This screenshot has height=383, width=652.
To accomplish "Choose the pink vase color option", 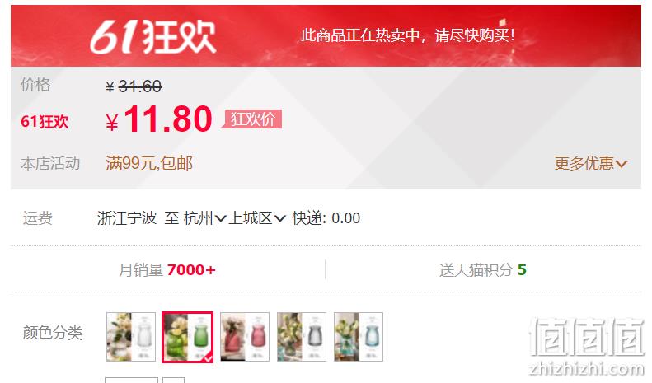I will pos(245,337).
